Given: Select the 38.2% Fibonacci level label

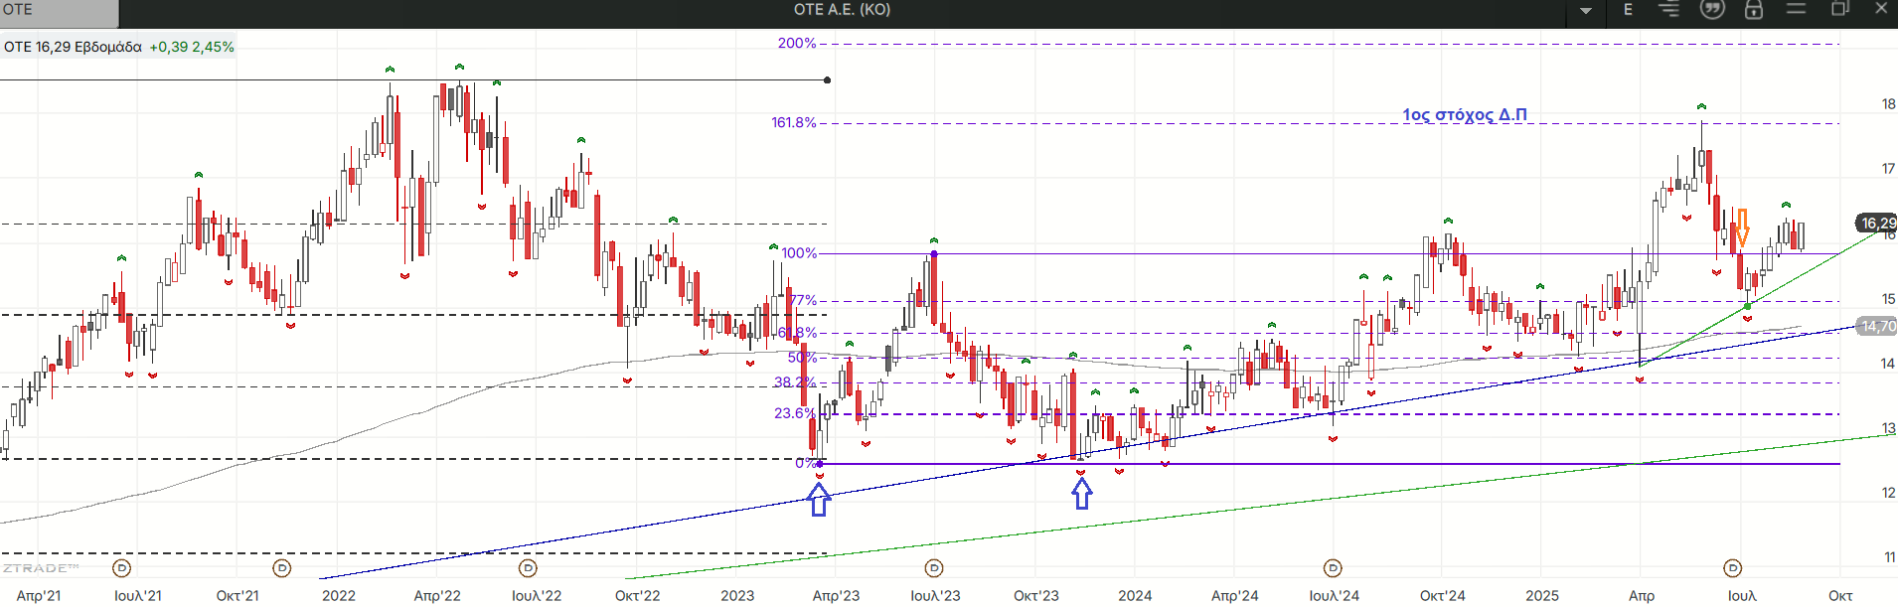Looking at the screenshot, I should click(795, 382).
